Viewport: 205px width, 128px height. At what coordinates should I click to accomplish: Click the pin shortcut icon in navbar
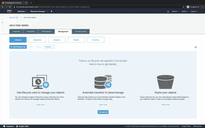(x=51, y=11)
